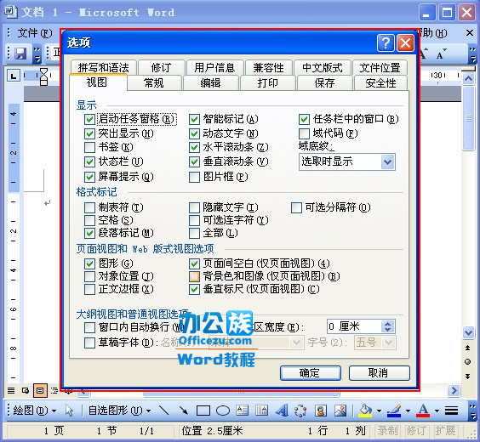This screenshot has height=442, width=480.
Task: Enable the 书签 checkbox
Action: tap(89, 147)
